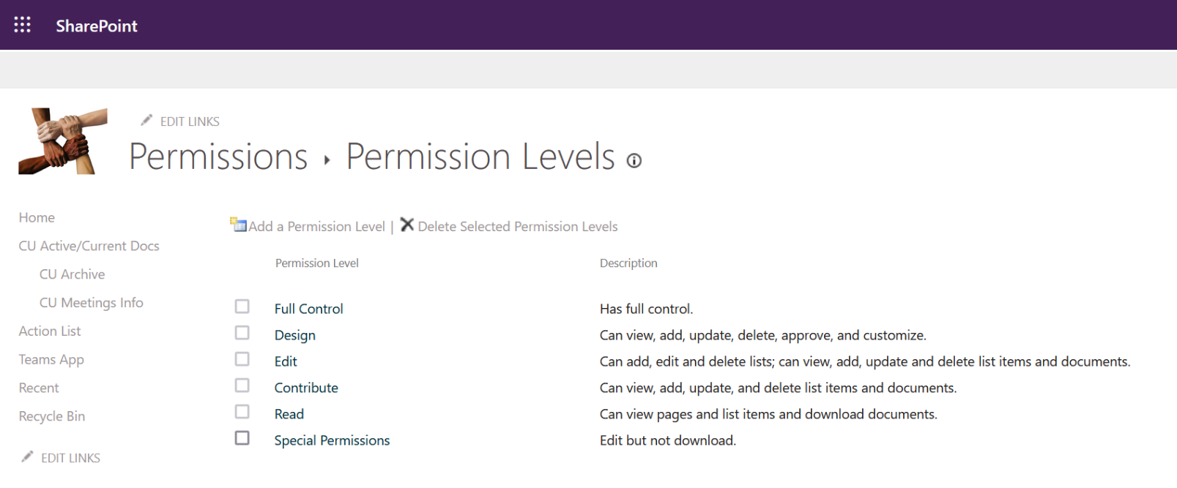Image resolution: width=1177 pixels, height=488 pixels.
Task: Click the site logo with clasped hands
Action: point(63,141)
